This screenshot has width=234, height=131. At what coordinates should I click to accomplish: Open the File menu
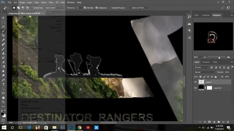pyautogui.click(x=10, y=3)
